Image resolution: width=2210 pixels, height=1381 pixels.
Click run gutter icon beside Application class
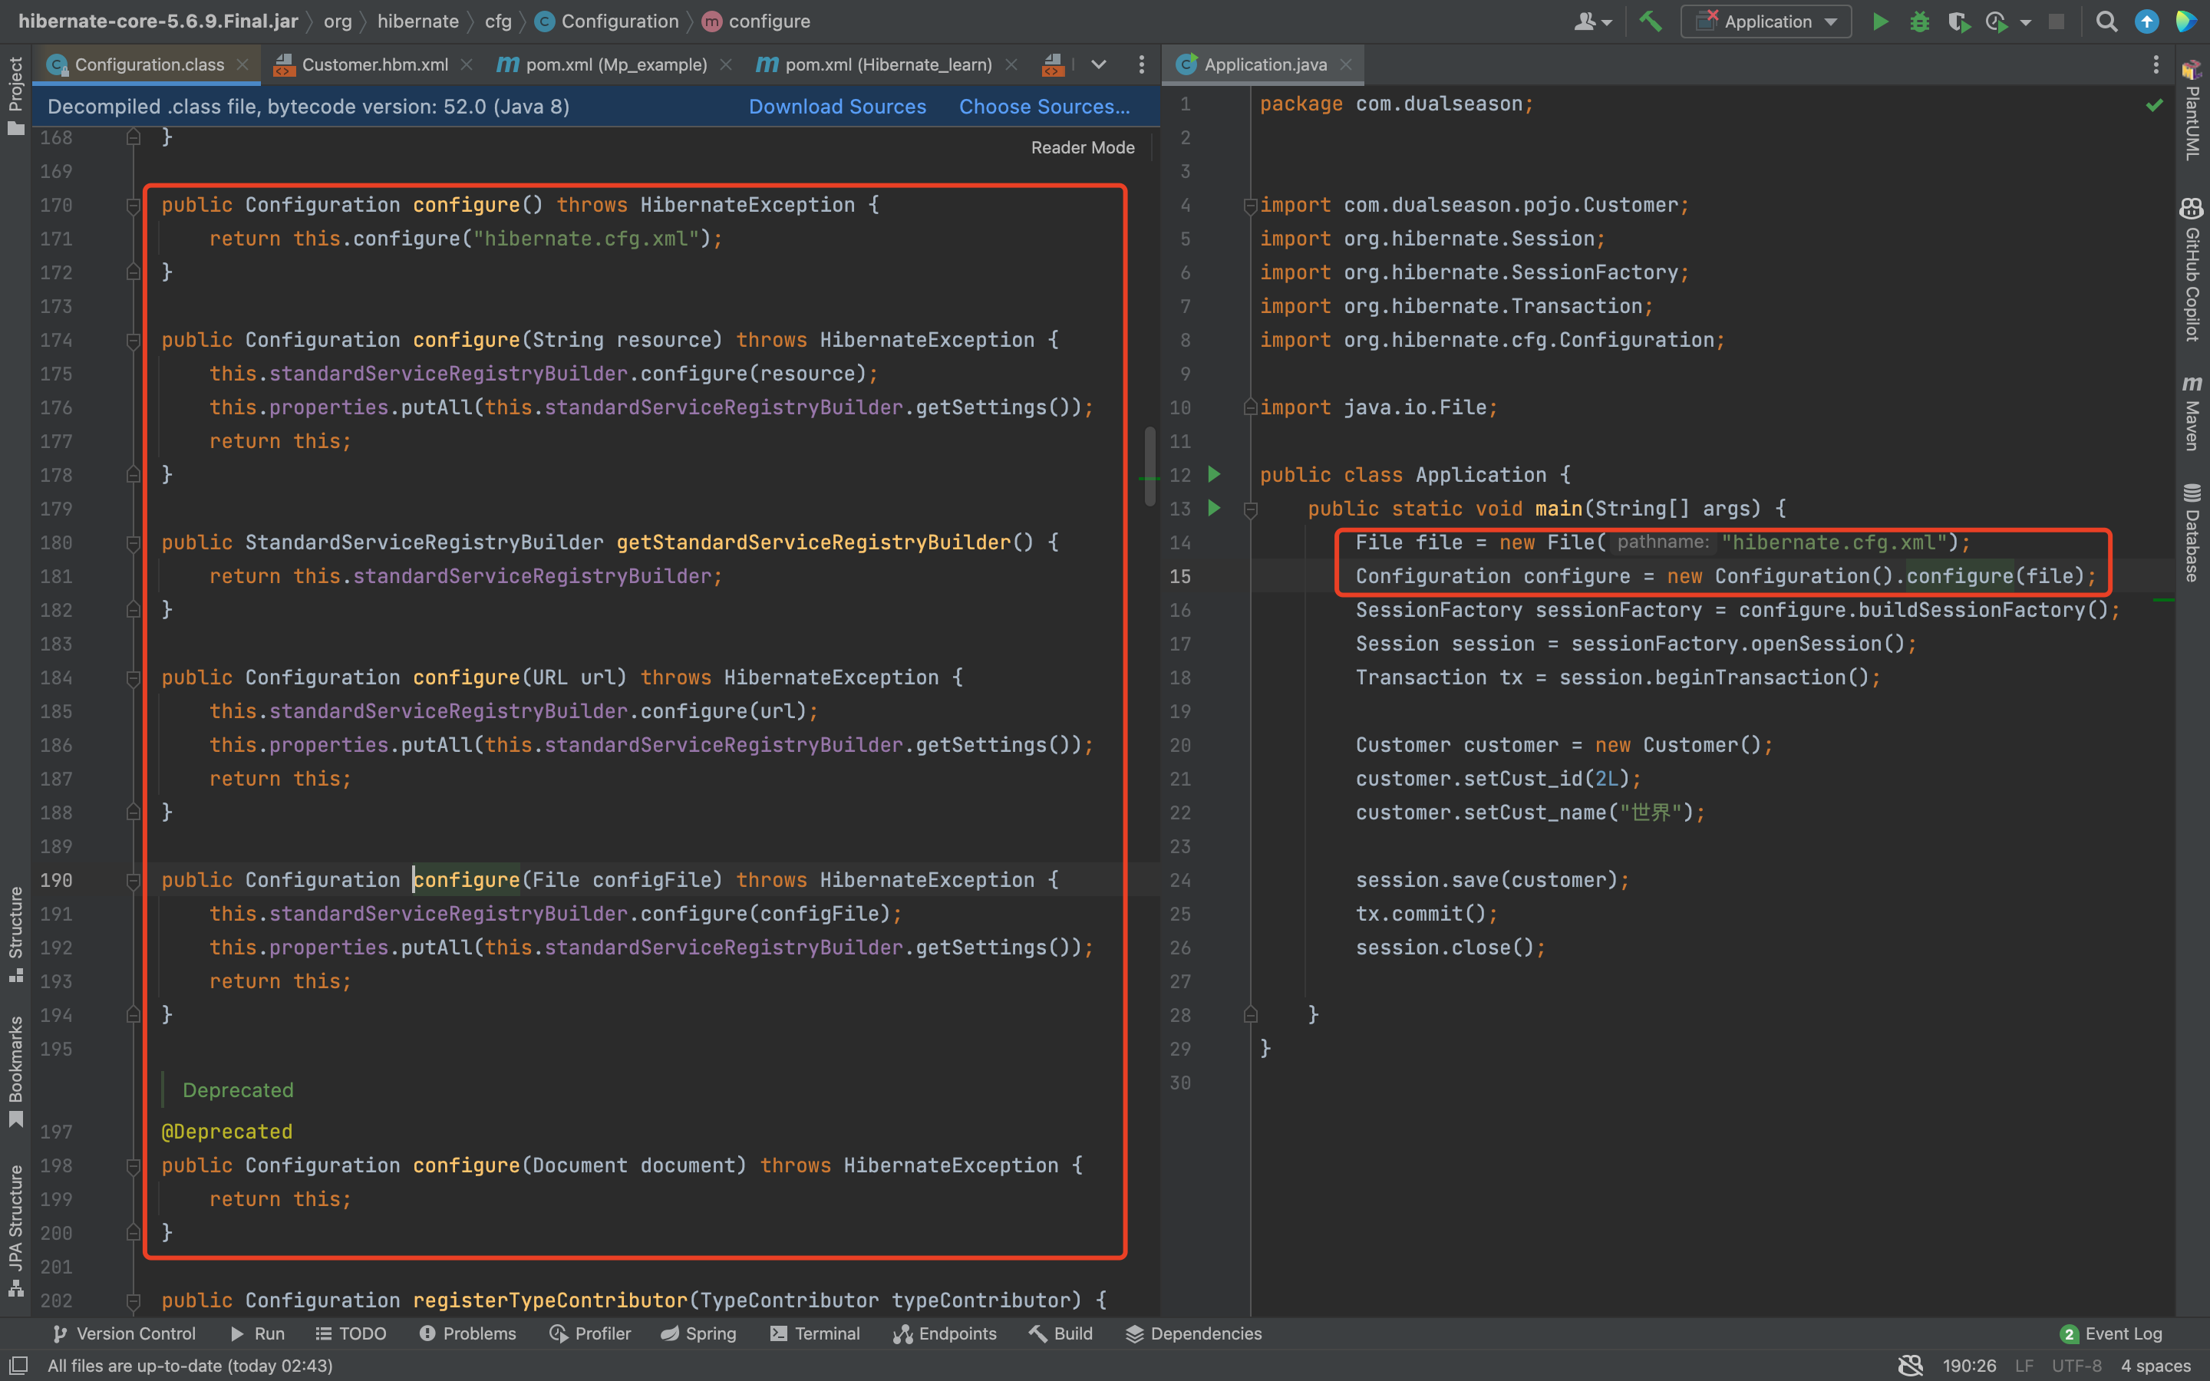pos(1214,474)
